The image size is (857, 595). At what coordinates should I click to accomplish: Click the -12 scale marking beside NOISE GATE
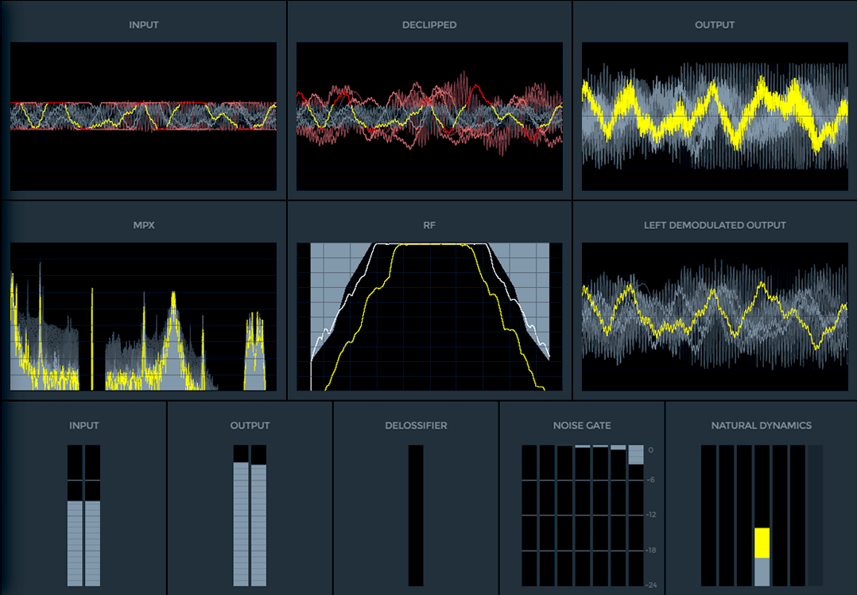pyautogui.click(x=649, y=513)
